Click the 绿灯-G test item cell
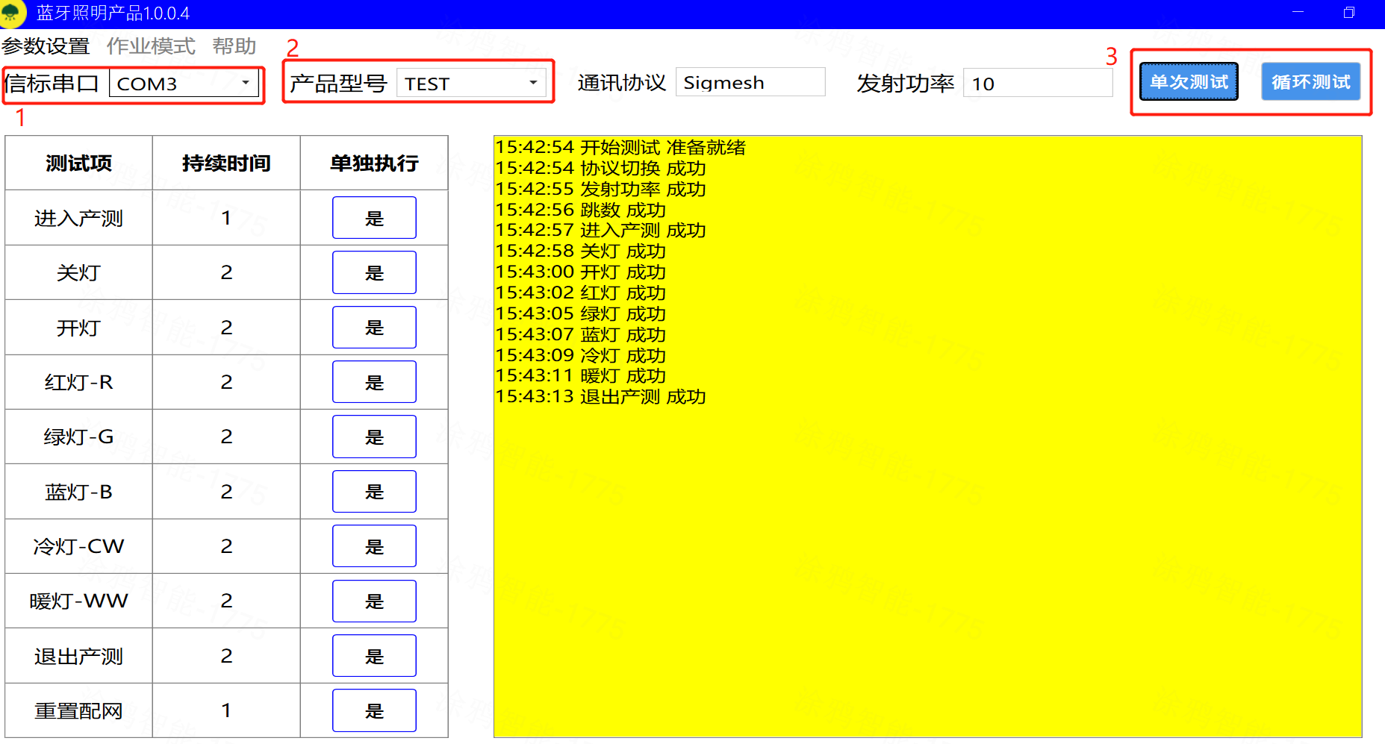 78,437
